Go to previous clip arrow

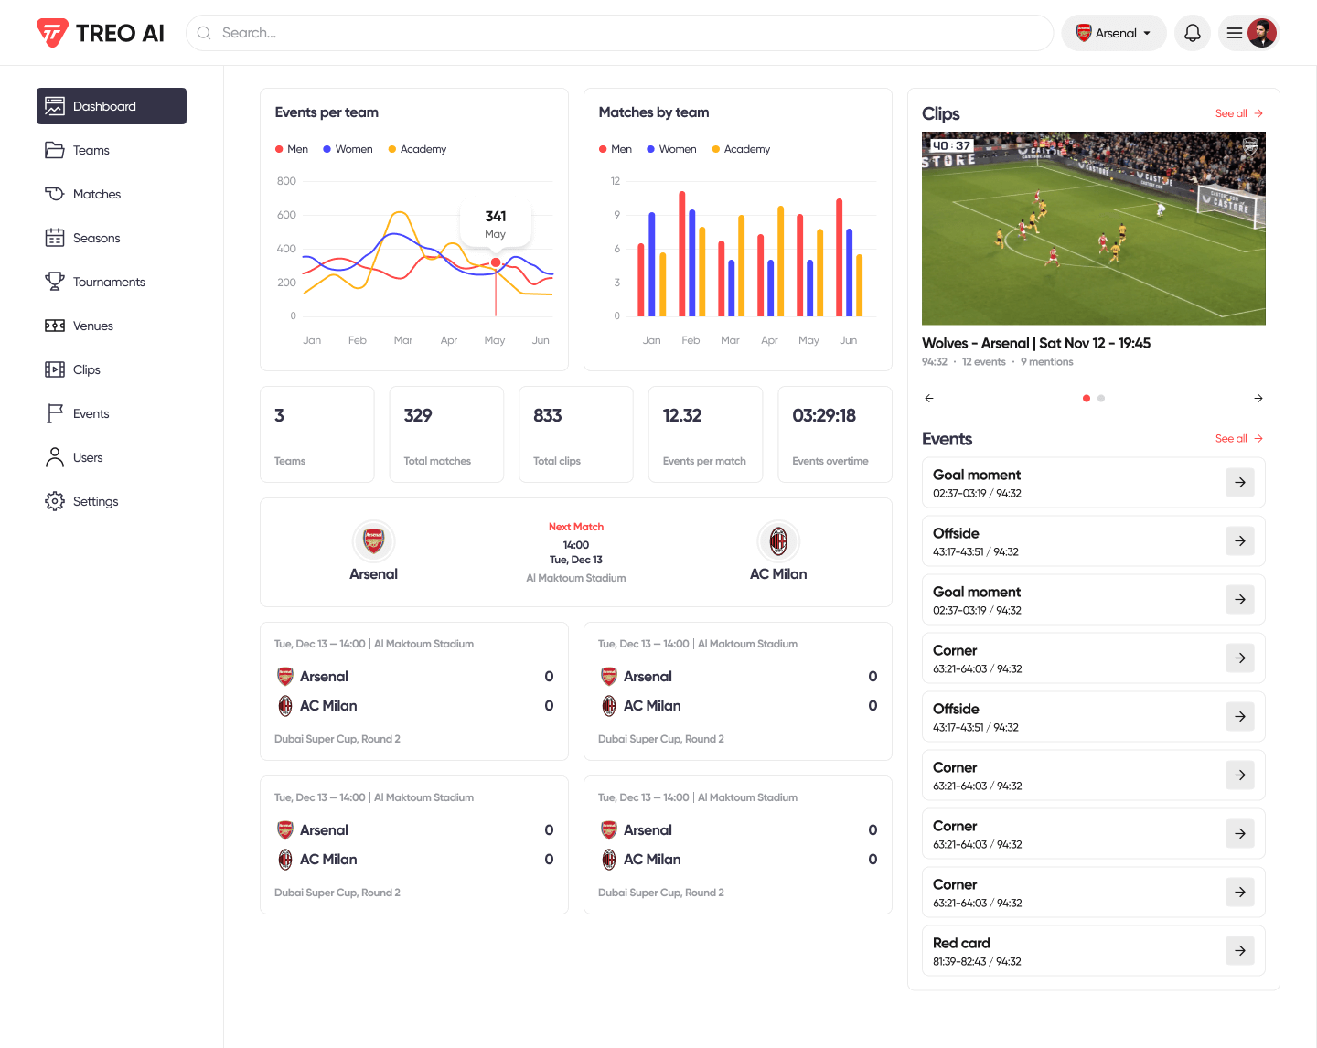pyautogui.click(x=929, y=398)
